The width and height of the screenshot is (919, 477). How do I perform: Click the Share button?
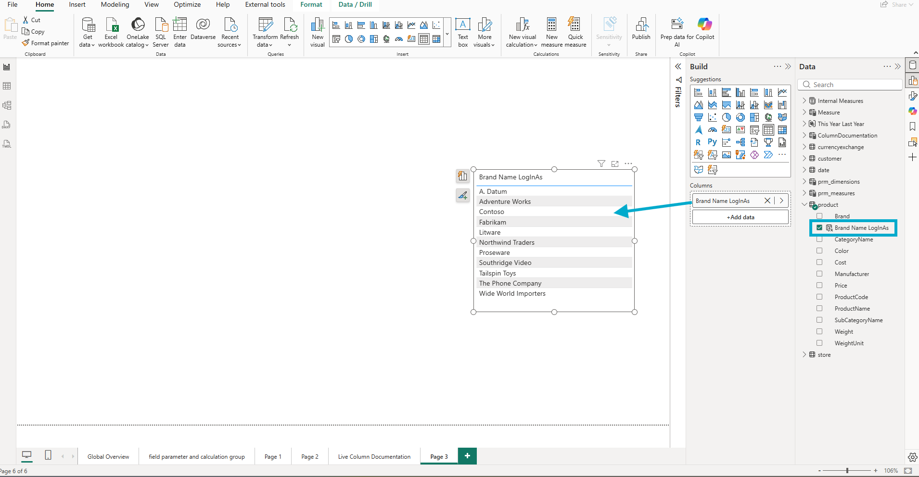pyautogui.click(x=896, y=4)
